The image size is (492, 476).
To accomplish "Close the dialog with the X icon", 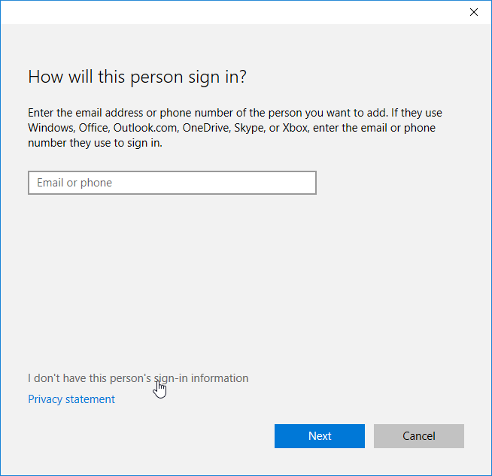I will point(473,12).
